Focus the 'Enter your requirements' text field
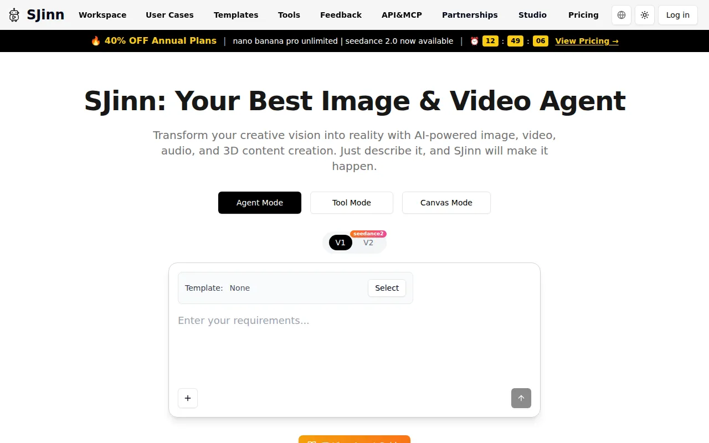This screenshot has width=709, height=443. (x=354, y=346)
